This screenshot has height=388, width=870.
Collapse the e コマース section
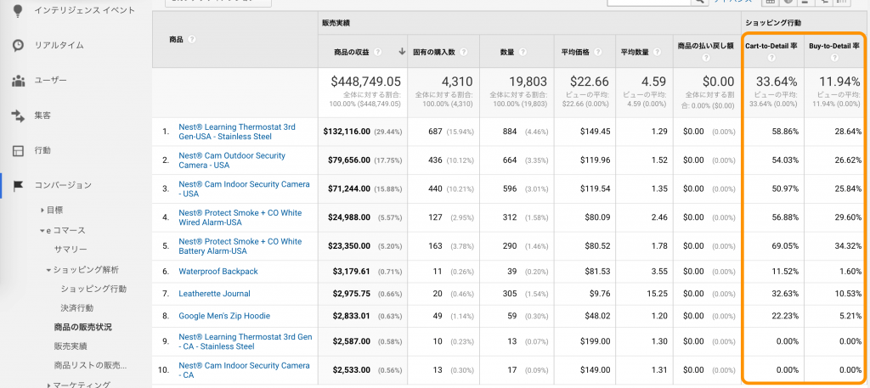tap(42, 230)
